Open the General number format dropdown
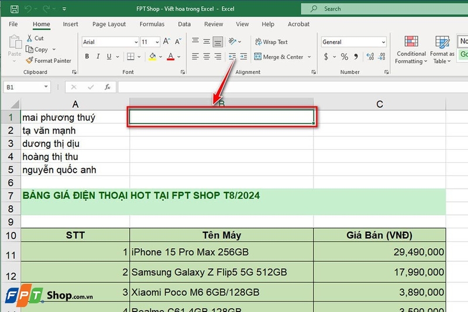This screenshot has width=468, height=312. coord(384,42)
